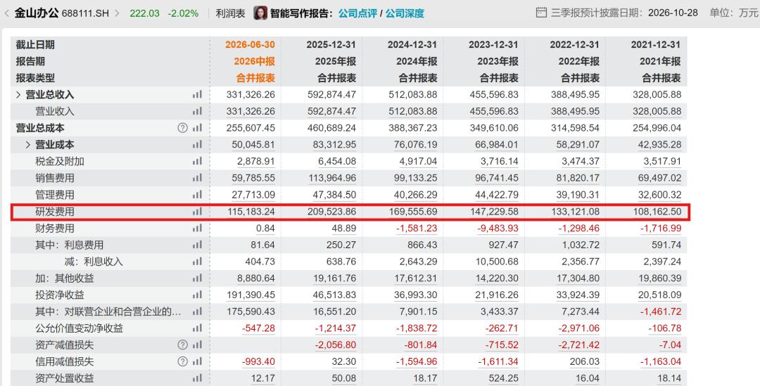Click revenue value 592,874.47 in 营业总收入 row
The image size is (760, 386).
[332, 94]
